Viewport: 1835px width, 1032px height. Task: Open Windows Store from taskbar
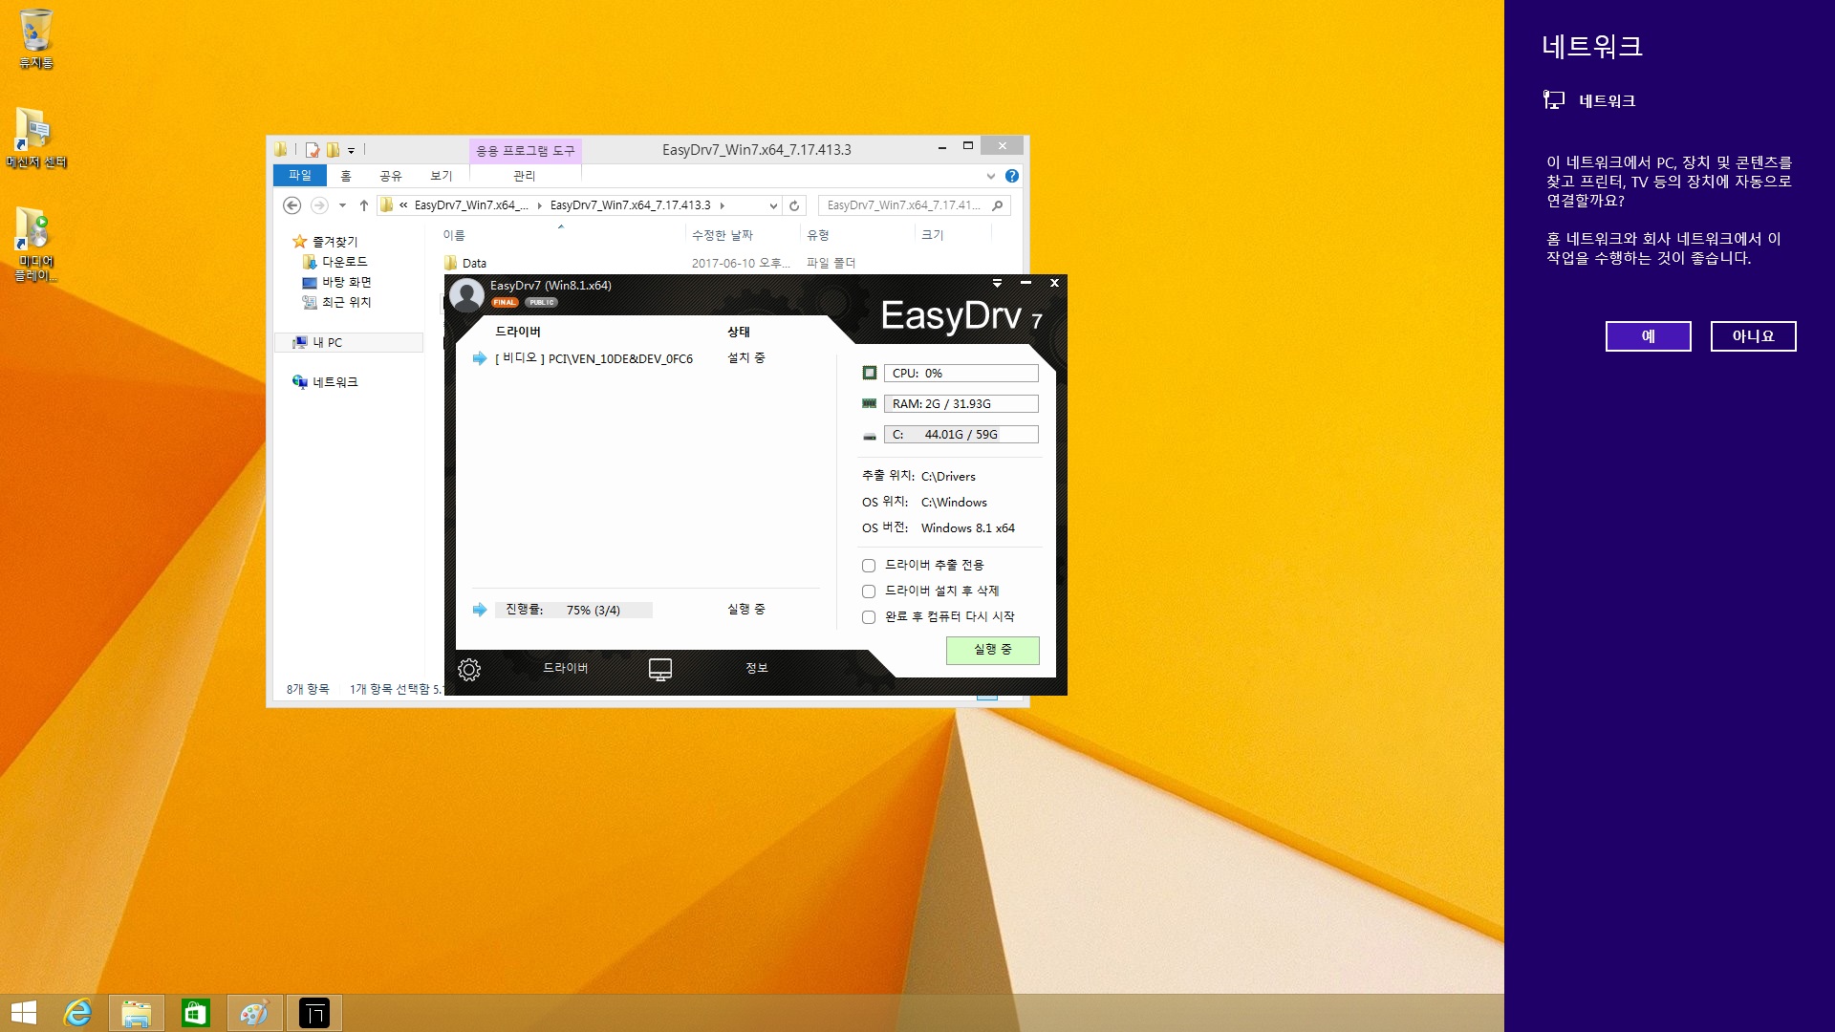196,1013
